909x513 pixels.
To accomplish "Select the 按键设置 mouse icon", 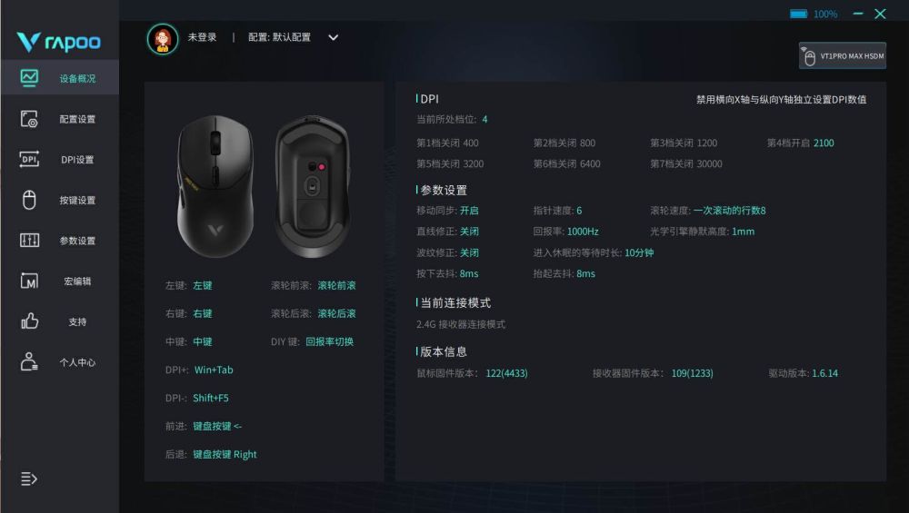I will [x=29, y=200].
